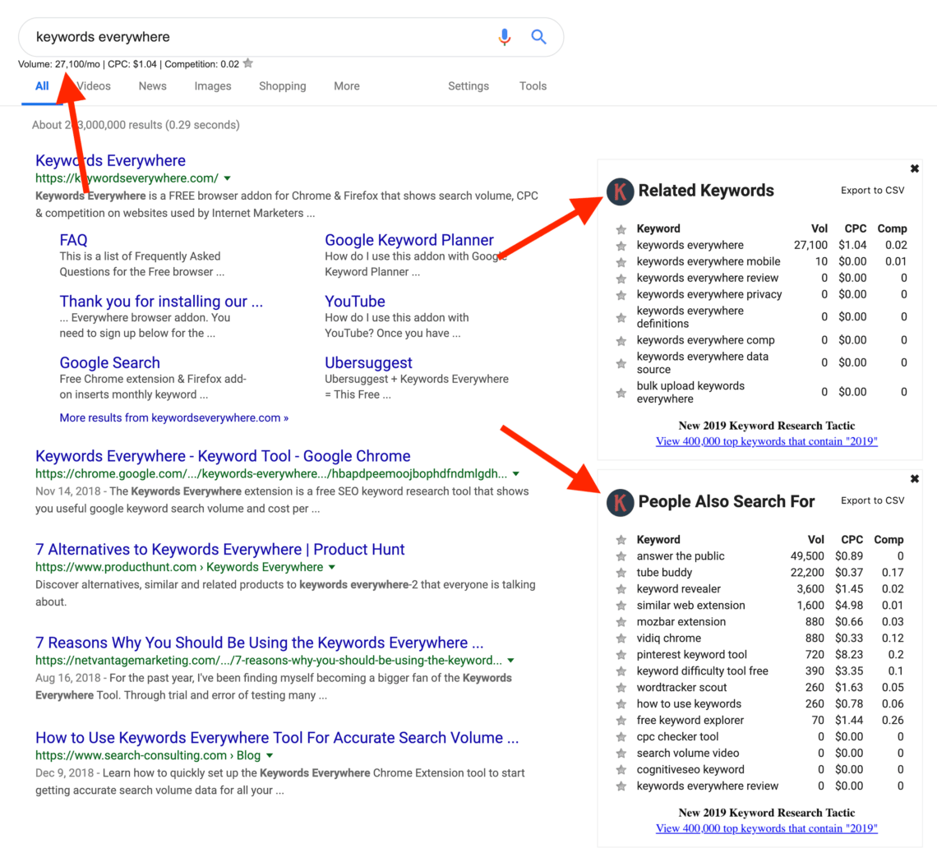The width and height of the screenshot is (937, 862).
Task: Open the 'View 400,000 top keywords' link
Action: (x=766, y=441)
